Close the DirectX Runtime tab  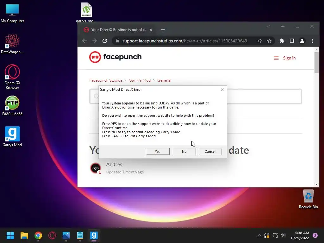[151, 30]
